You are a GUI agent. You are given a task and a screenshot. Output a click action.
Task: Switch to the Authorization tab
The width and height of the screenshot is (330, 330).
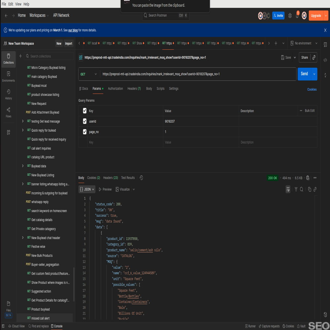coord(115,88)
